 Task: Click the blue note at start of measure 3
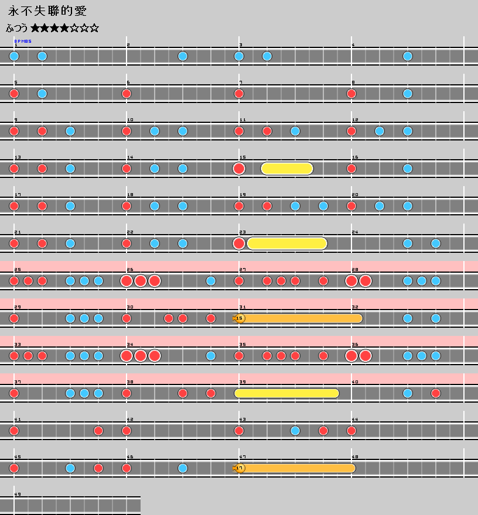pos(239,56)
